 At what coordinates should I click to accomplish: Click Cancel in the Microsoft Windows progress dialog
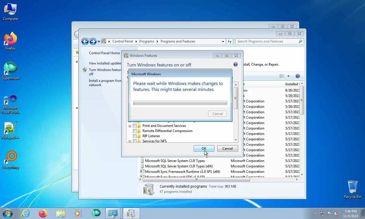(218, 114)
